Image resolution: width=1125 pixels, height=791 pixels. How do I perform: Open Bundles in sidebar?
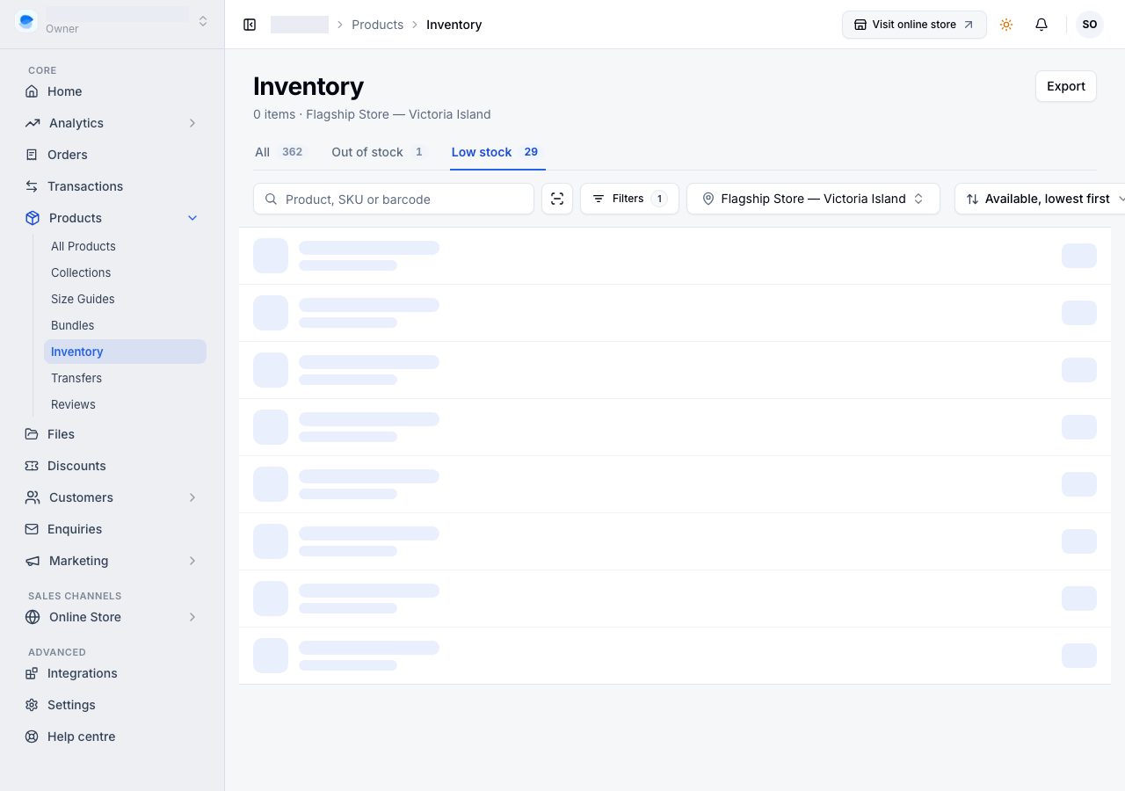click(125, 325)
